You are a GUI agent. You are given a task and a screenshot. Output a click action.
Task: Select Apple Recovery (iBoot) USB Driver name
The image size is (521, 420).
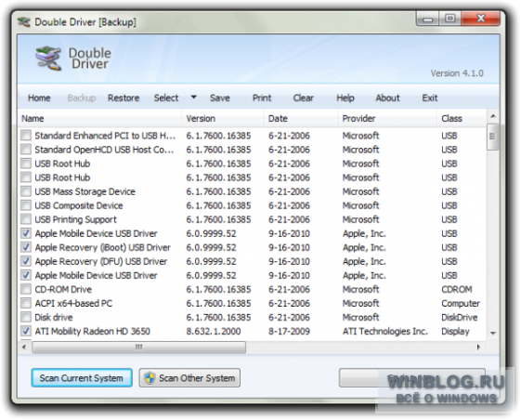point(103,247)
